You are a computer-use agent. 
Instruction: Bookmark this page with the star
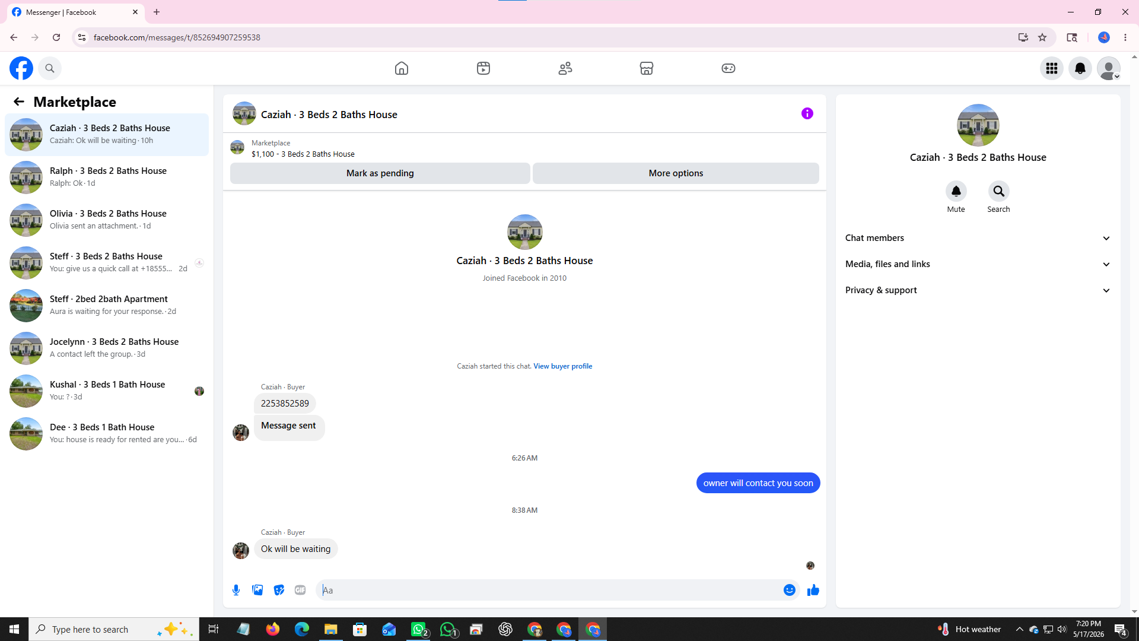[x=1042, y=37]
